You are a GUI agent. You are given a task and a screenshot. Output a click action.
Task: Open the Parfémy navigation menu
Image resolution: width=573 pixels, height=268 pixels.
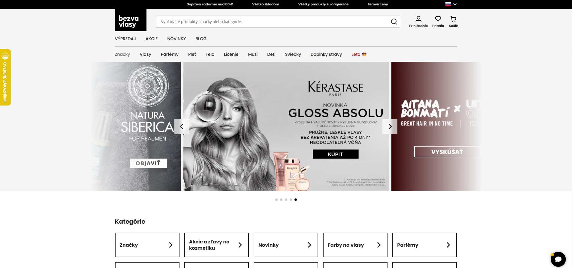pyautogui.click(x=170, y=54)
